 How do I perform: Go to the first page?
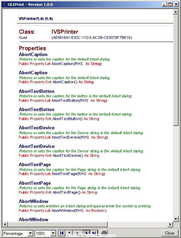(x=62, y=233)
